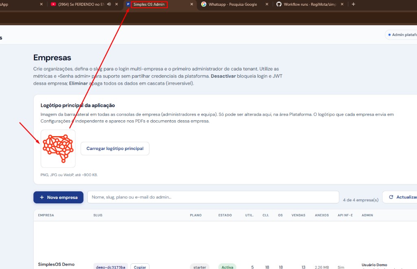
Task: Switch to the Workflow runs GitHub tab
Action: coord(309,4)
